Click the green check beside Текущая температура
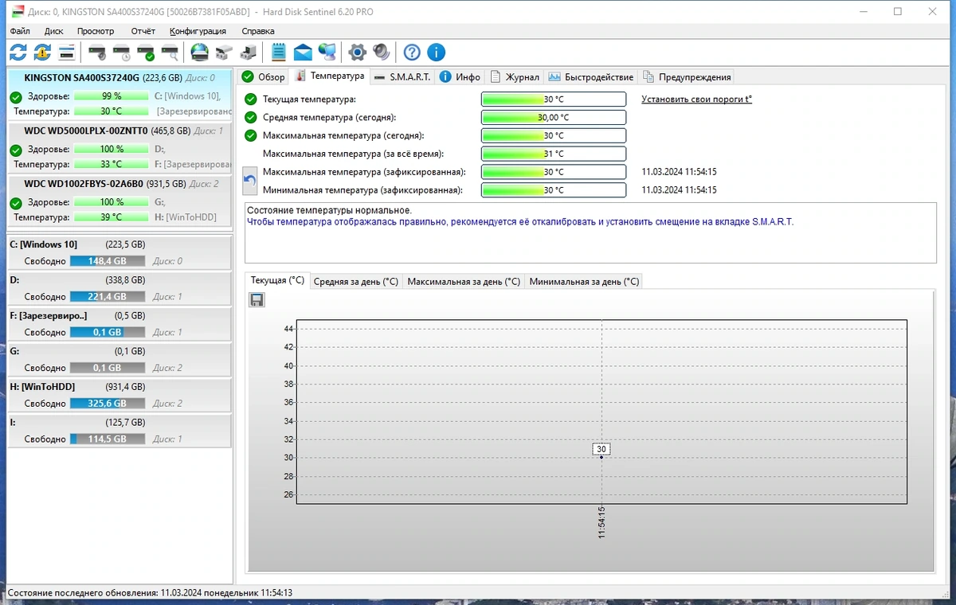Screen dimensions: 956x605 tap(251, 100)
